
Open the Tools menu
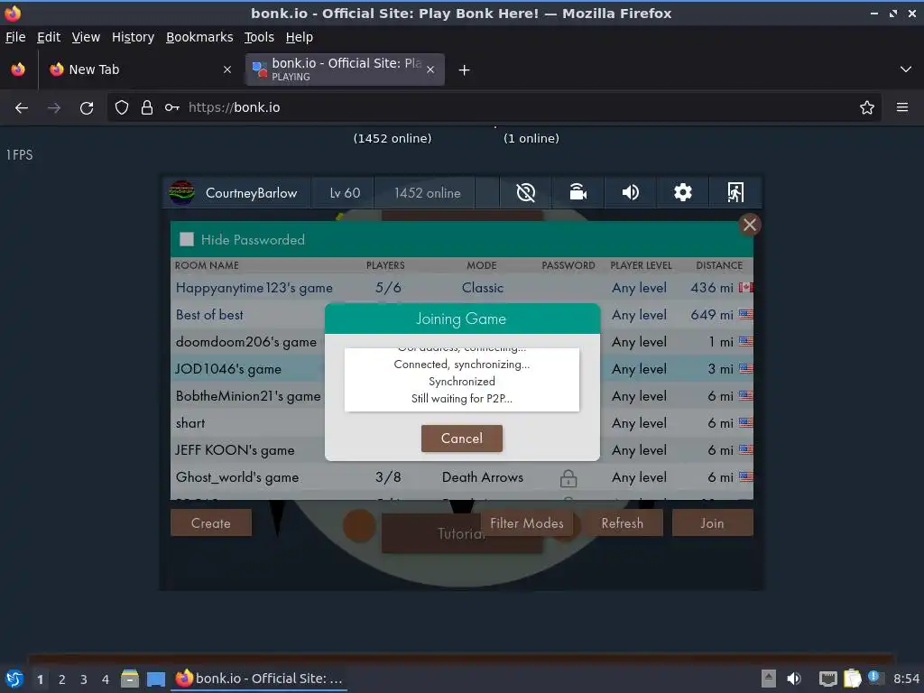(x=259, y=37)
